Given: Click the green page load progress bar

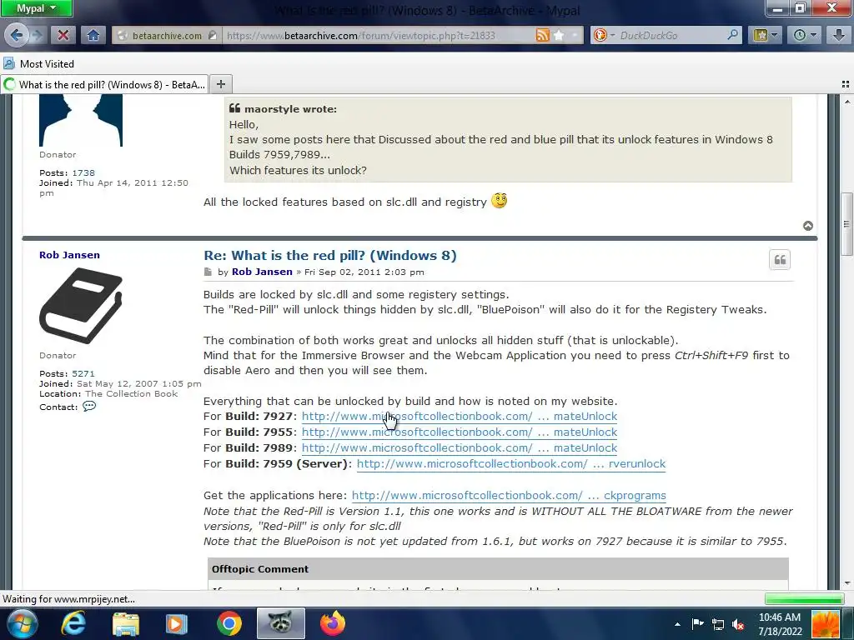Looking at the screenshot, I should 805,598.
